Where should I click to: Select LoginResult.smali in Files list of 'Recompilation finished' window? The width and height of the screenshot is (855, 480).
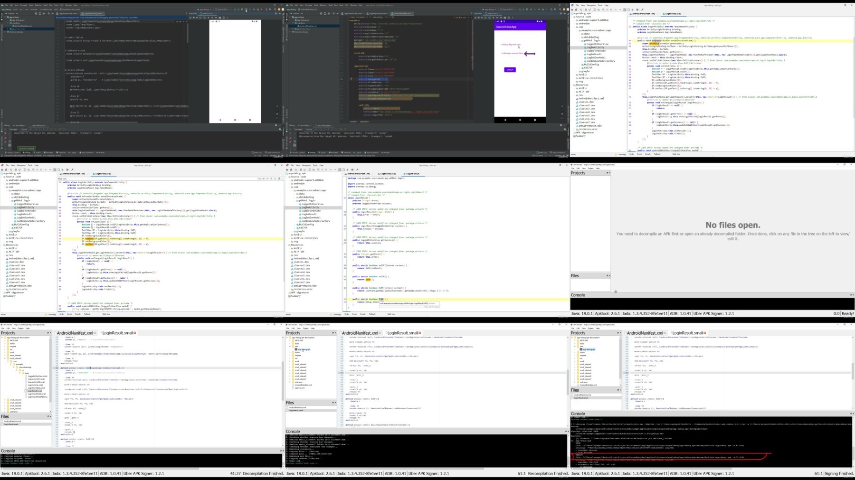(x=296, y=410)
